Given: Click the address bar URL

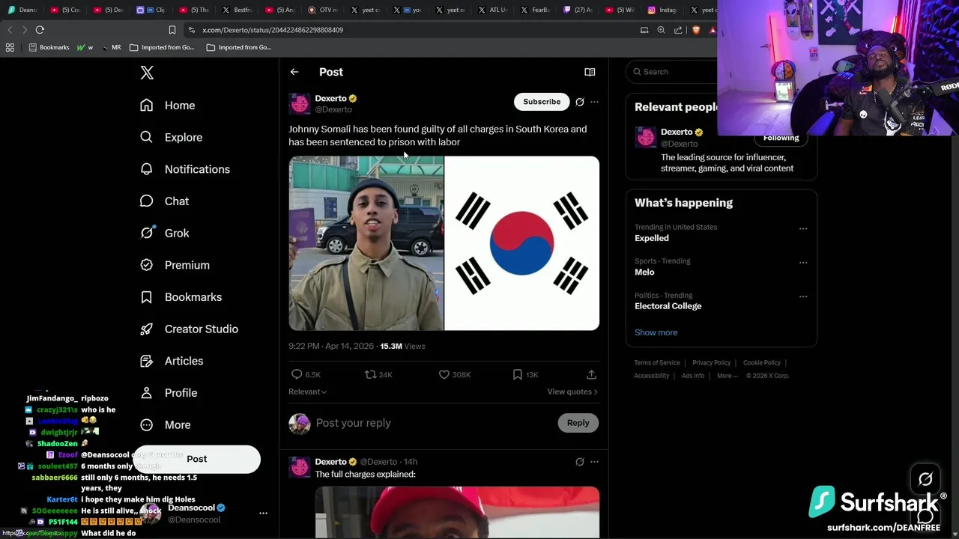Looking at the screenshot, I should (x=273, y=30).
